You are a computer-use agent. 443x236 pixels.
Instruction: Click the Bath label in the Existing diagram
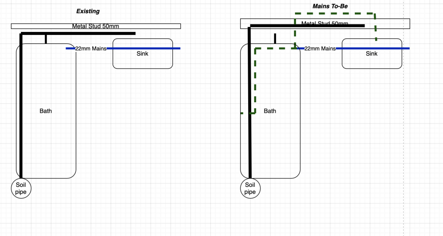[x=46, y=111]
